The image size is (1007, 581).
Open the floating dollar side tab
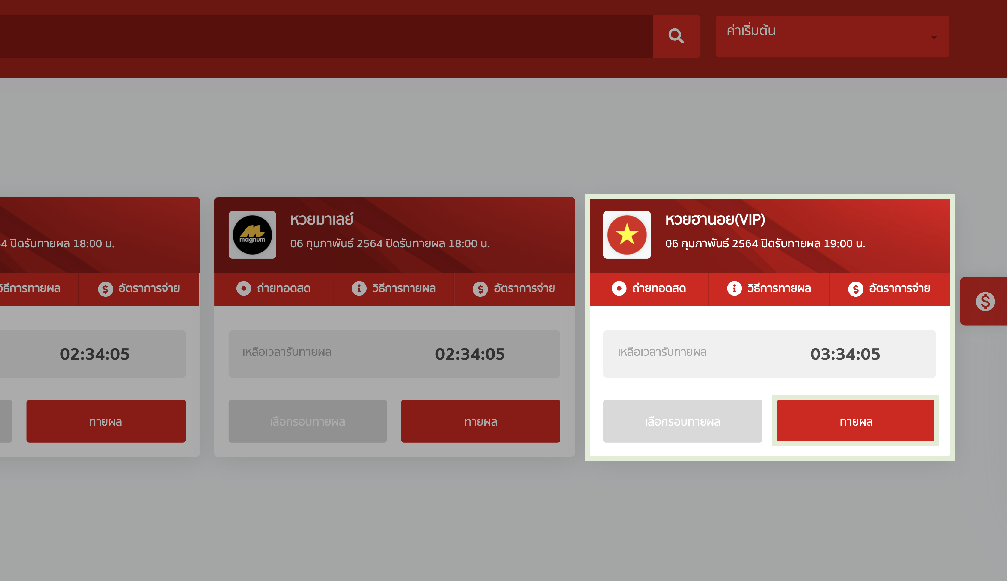click(985, 301)
